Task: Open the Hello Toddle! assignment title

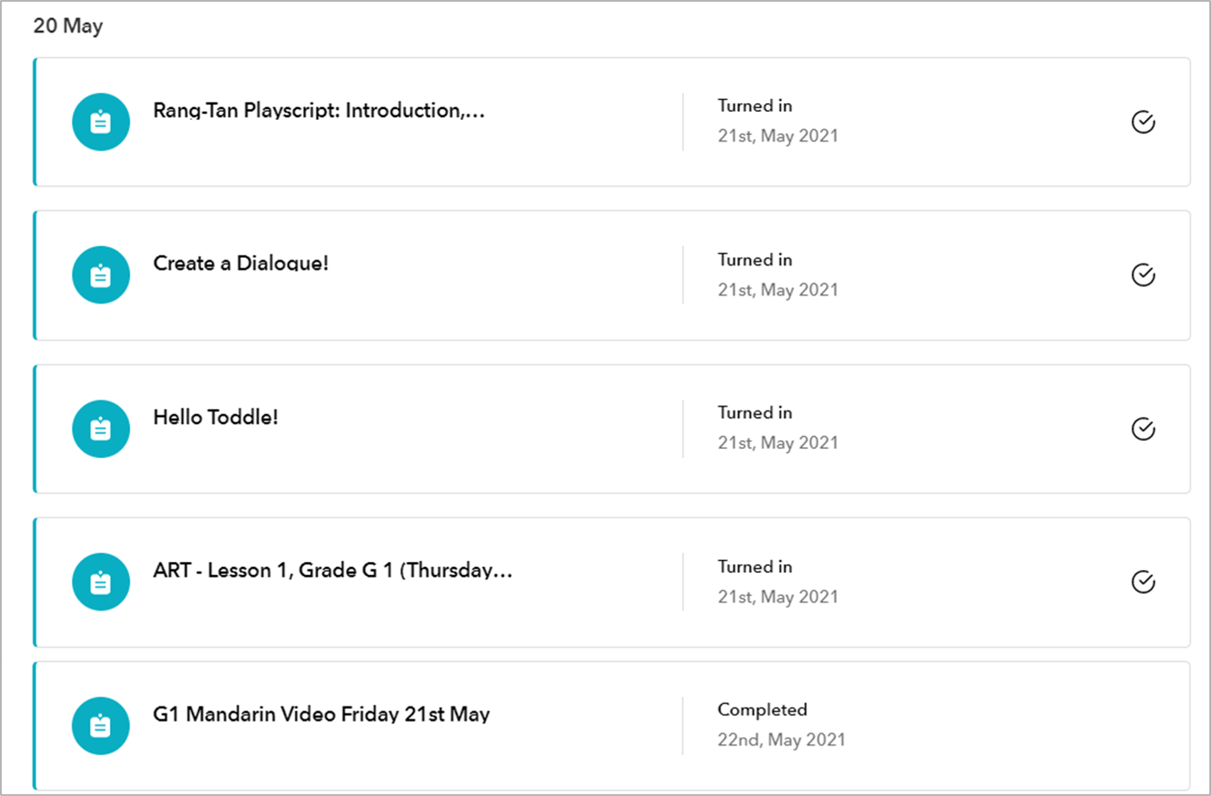Action: click(x=216, y=417)
